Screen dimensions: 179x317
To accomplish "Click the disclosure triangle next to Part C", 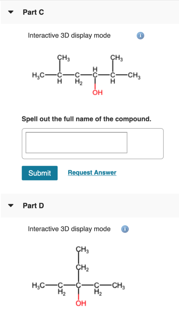I will point(10,12).
